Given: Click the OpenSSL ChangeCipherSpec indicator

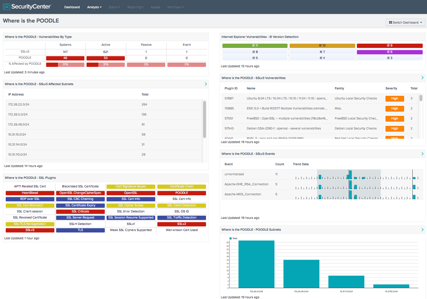Looking at the screenshot, I should pos(80,193).
